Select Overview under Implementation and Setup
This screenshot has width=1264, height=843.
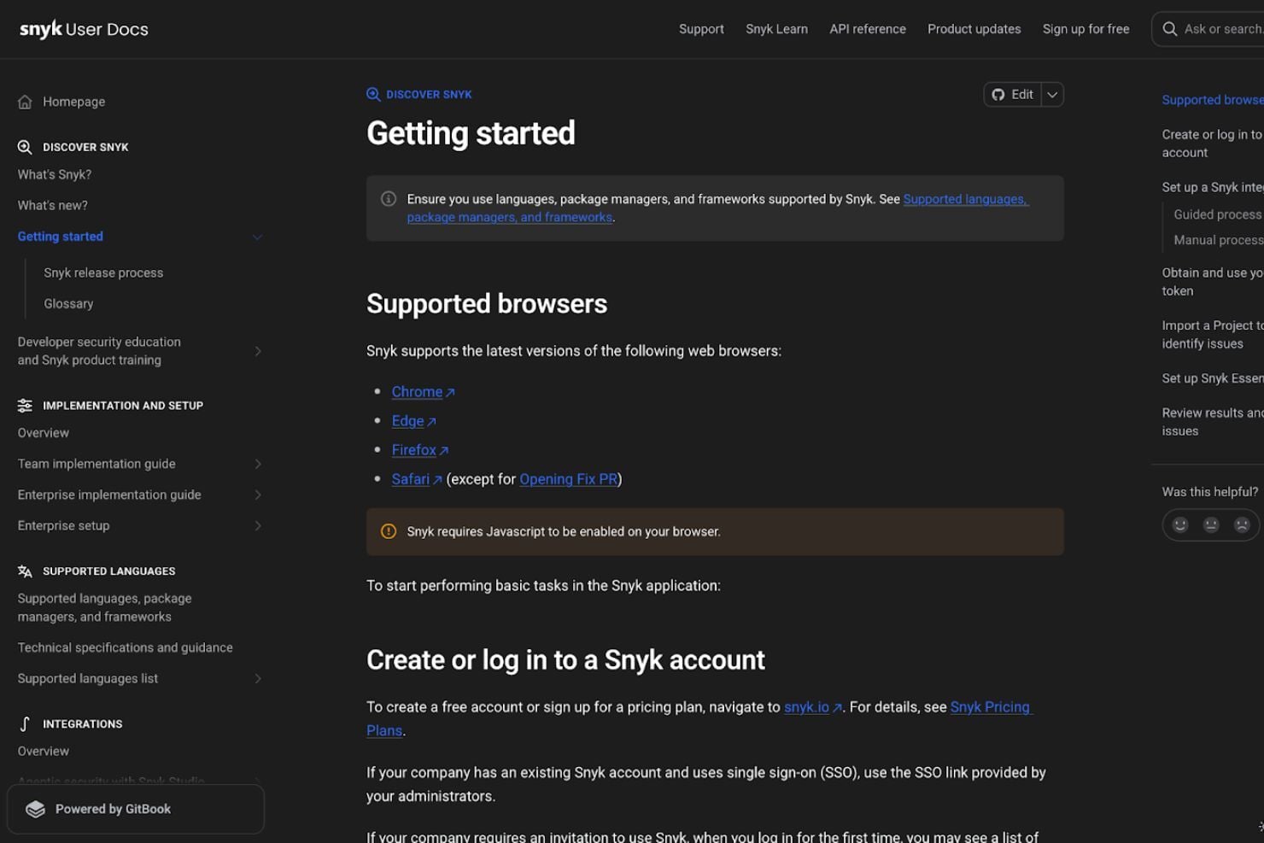point(44,433)
